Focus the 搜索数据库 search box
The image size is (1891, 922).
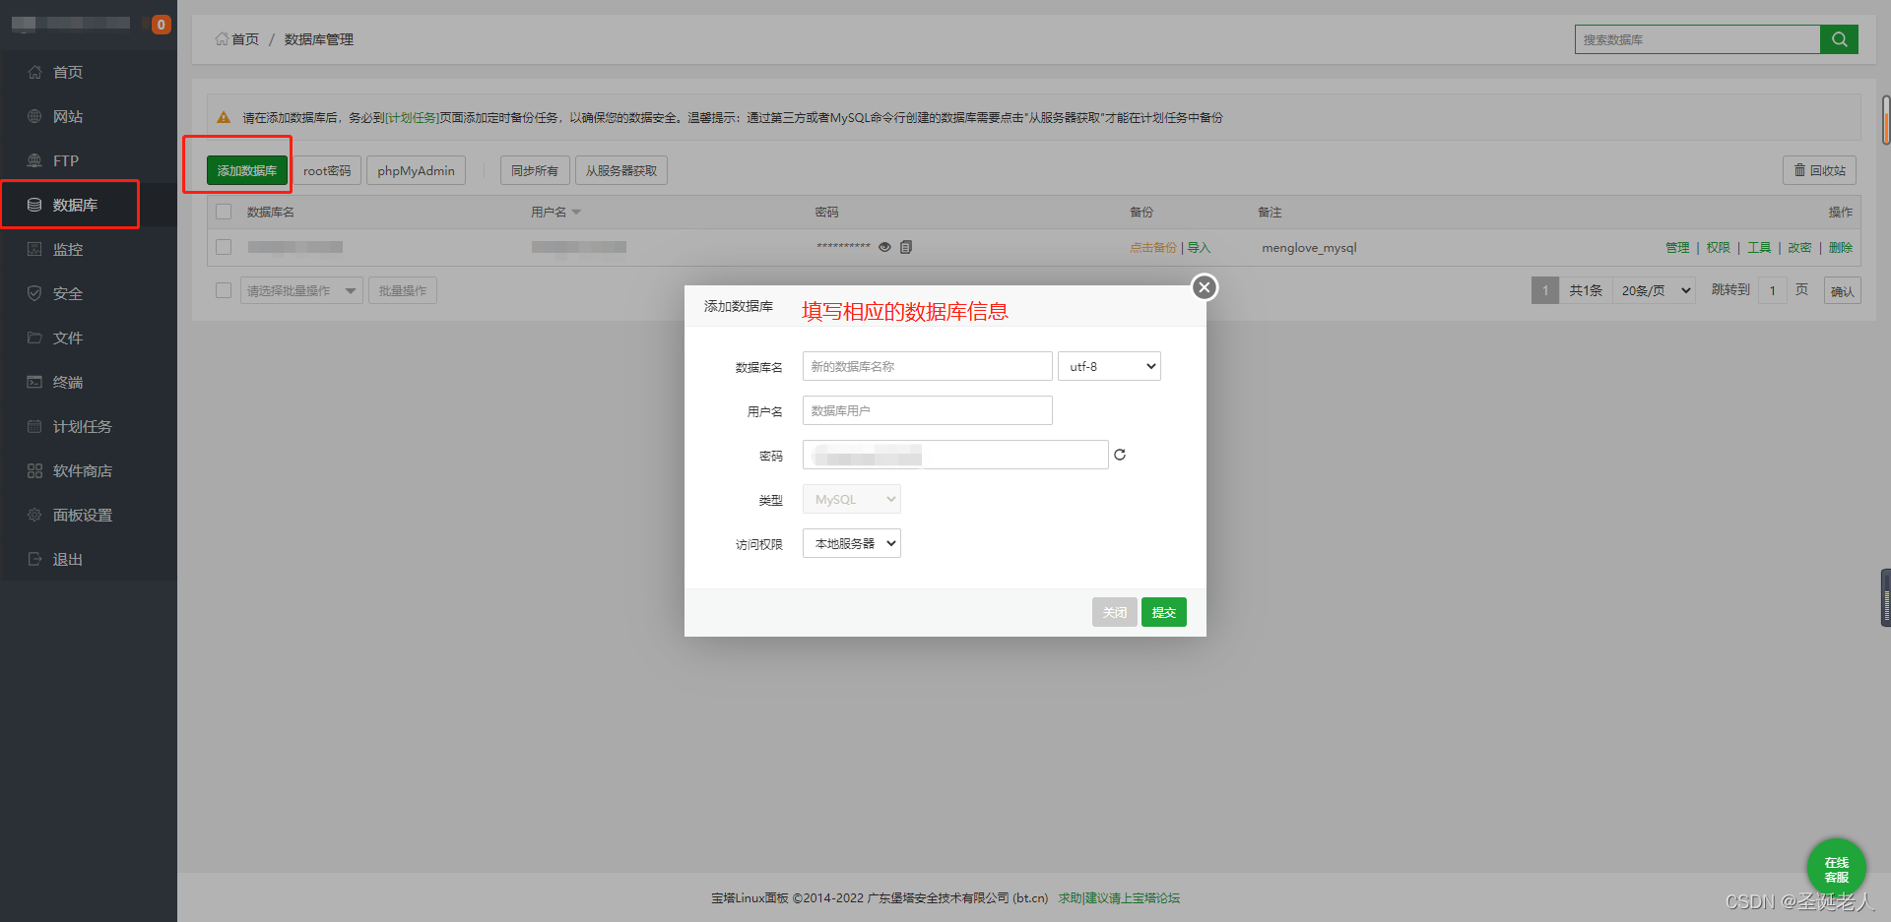[1698, 39]
